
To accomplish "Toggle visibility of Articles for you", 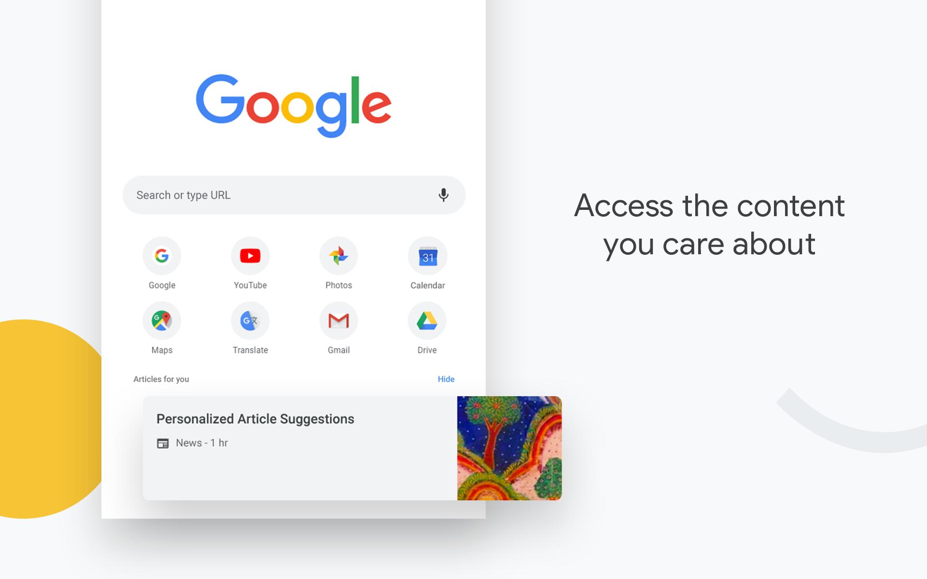I will point(447,379).
